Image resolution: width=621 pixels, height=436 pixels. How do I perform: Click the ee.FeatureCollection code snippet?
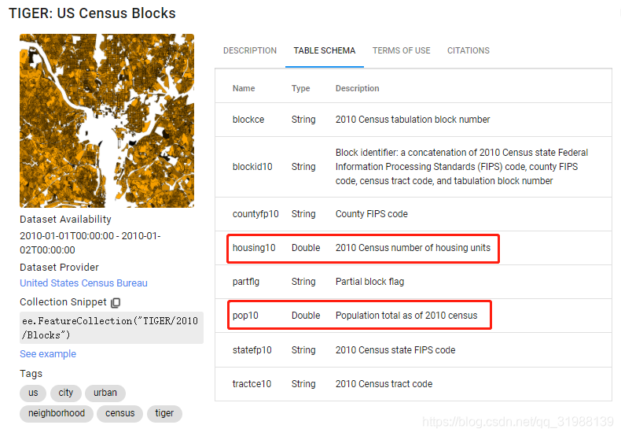[111, 327]
